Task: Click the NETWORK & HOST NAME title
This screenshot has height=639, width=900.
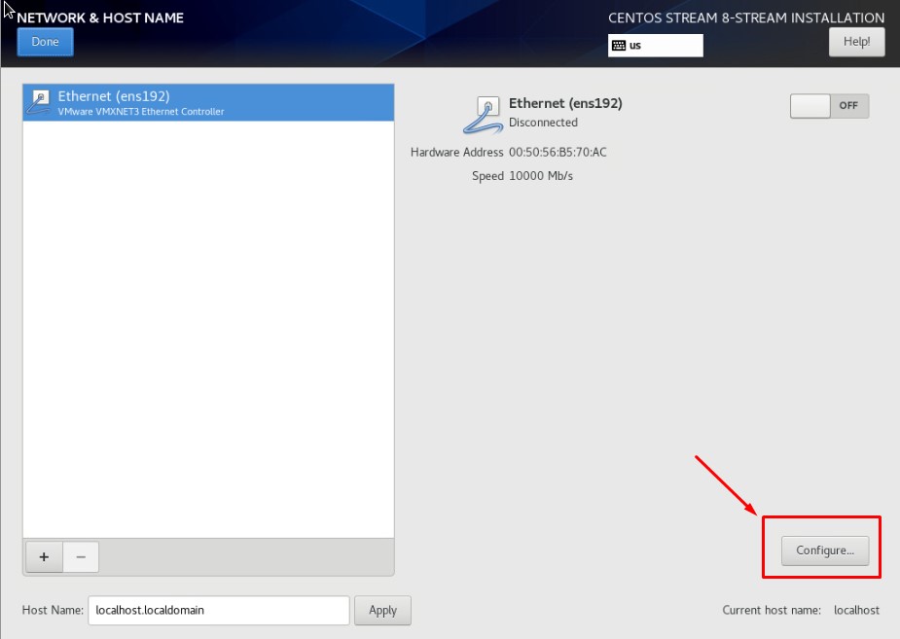Action: pyautogui.click(x=100, y=18)
